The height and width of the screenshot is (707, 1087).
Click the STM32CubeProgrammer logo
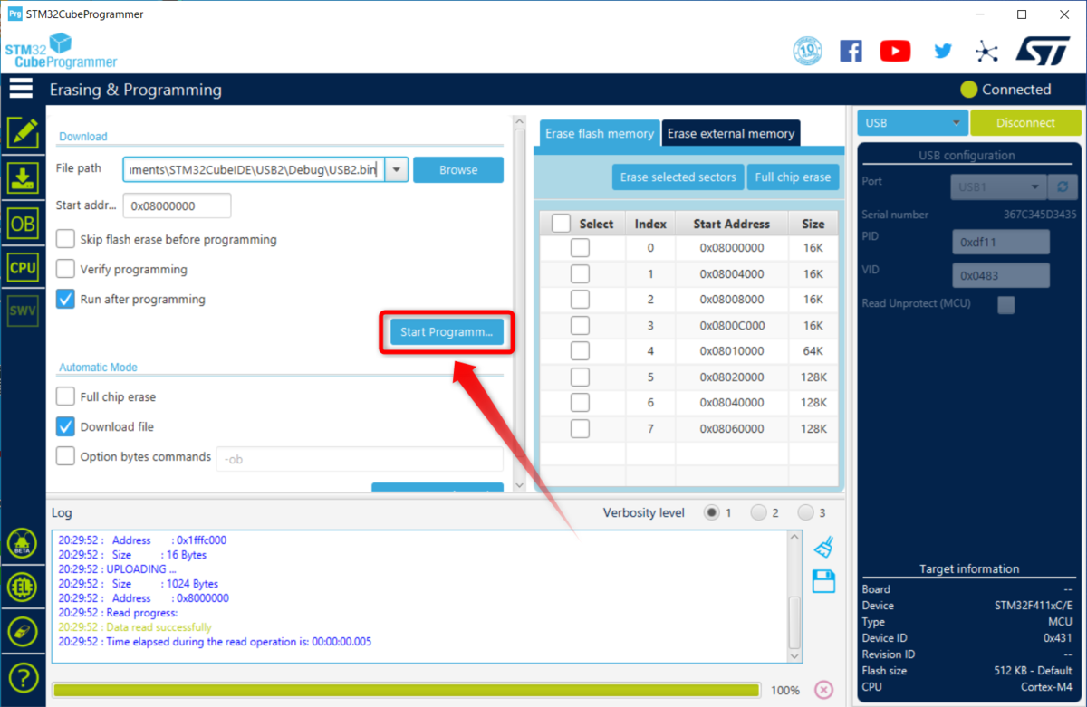(62, 51)
